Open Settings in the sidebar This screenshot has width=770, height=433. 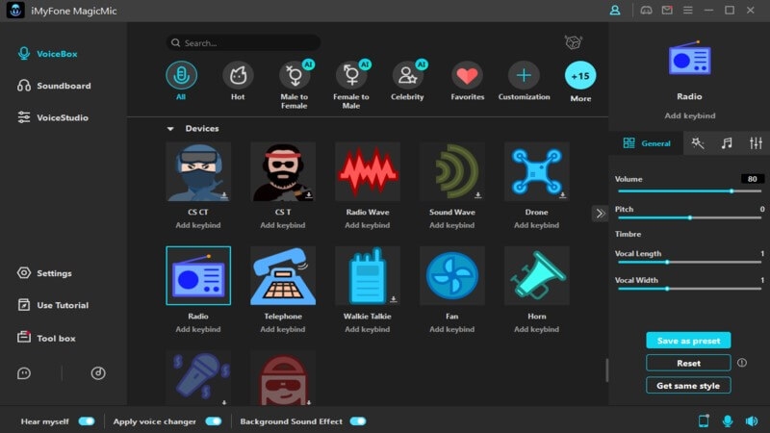[x=44, y=273]
